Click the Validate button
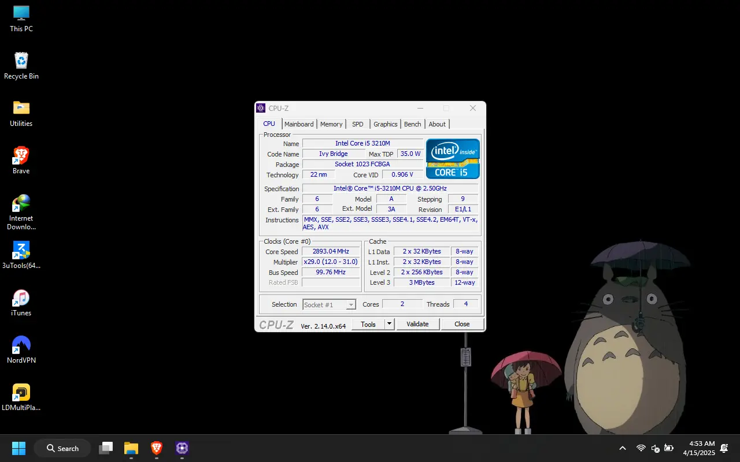 pos(417,324)
